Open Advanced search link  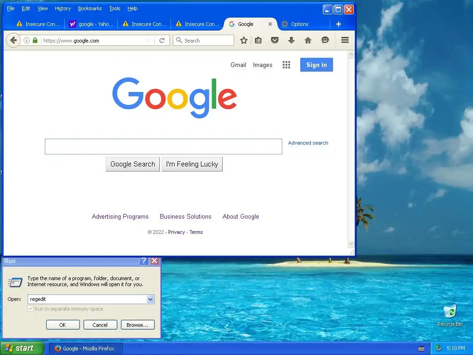(x=308, y=143)
